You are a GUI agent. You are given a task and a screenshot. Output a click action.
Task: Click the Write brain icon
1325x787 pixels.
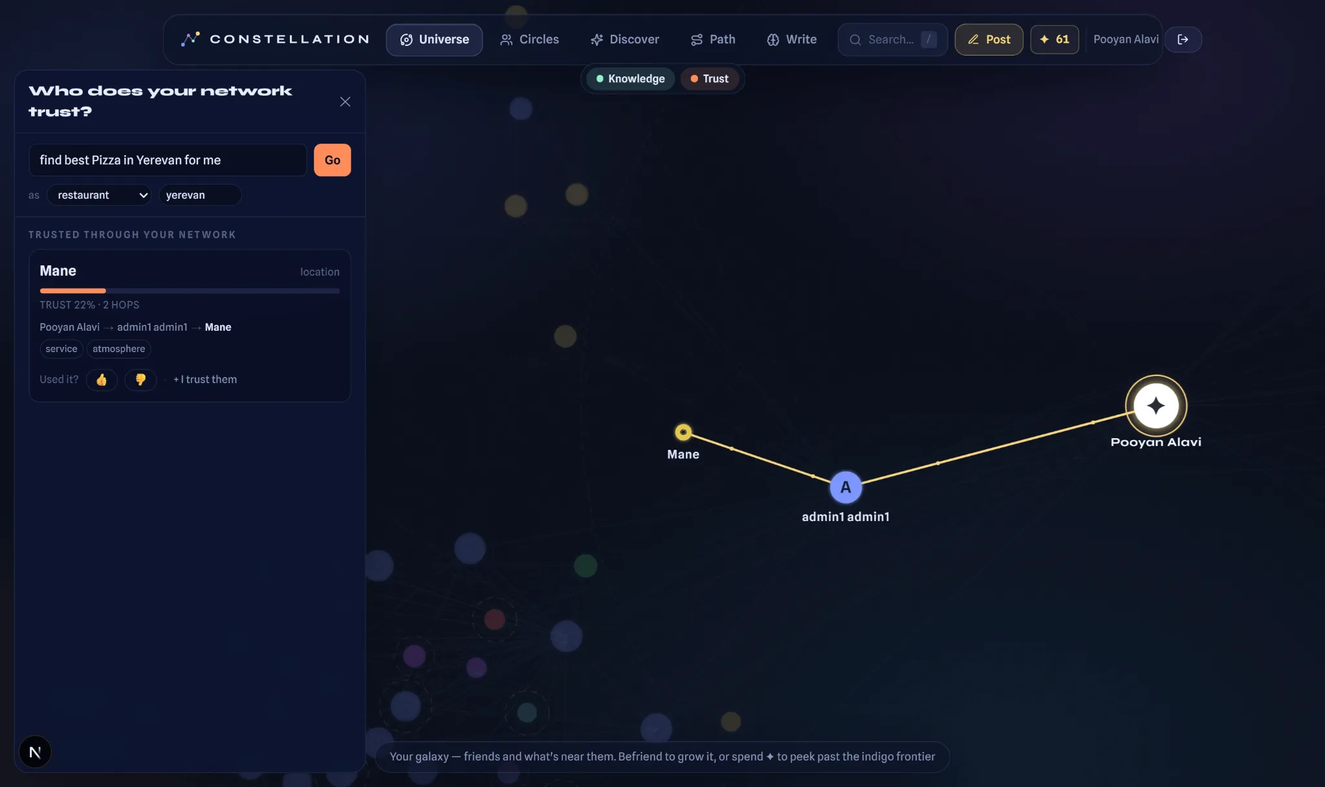773,40
